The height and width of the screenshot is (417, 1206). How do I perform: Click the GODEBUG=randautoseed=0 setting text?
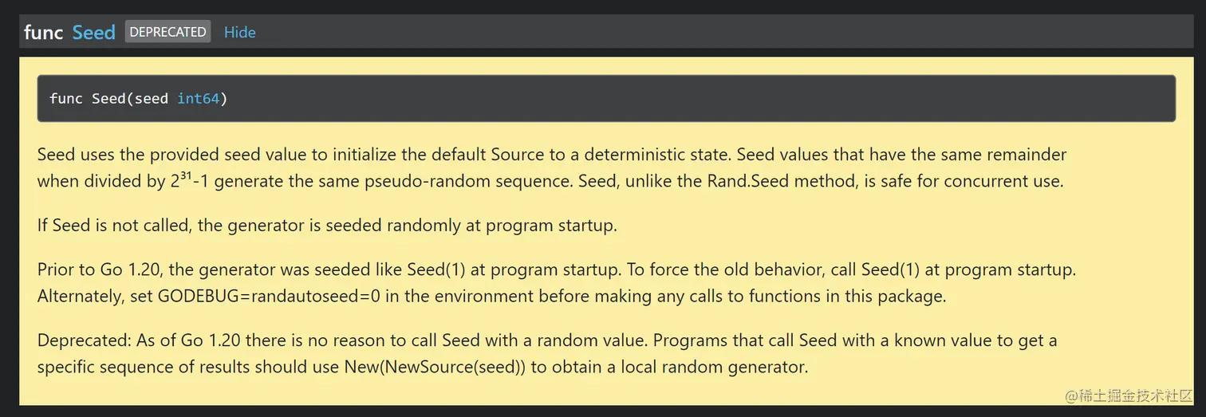(269, 296)
